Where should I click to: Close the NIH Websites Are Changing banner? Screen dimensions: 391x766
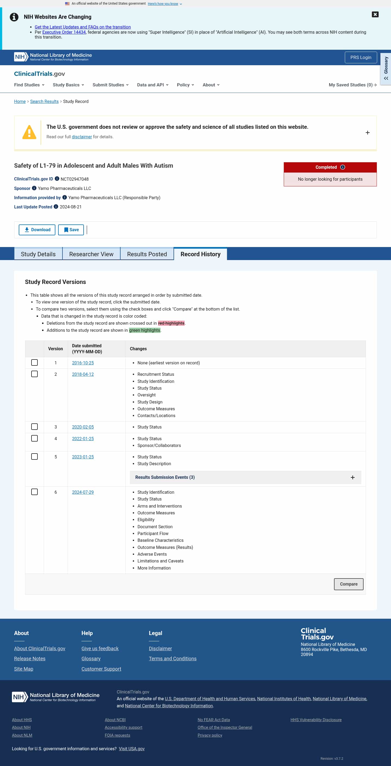(x=375, y=14)
